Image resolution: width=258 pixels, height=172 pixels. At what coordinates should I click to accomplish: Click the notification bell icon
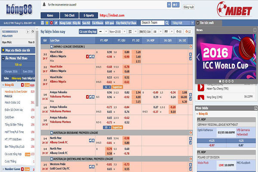pyautogui.click(x=44, y=4)
